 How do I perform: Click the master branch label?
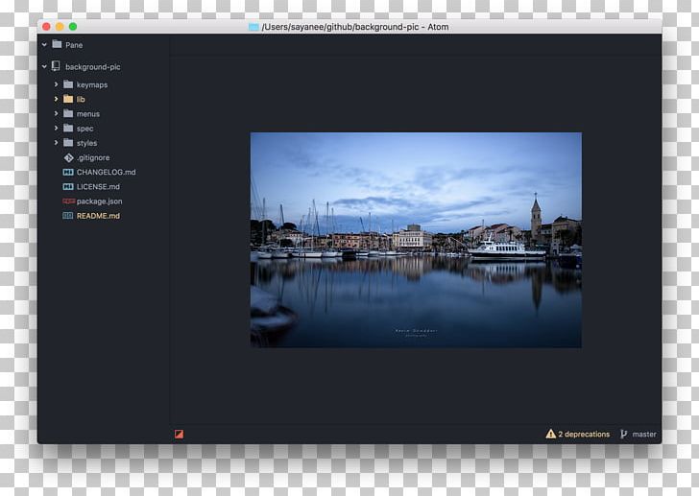click(x=644, y=435)
